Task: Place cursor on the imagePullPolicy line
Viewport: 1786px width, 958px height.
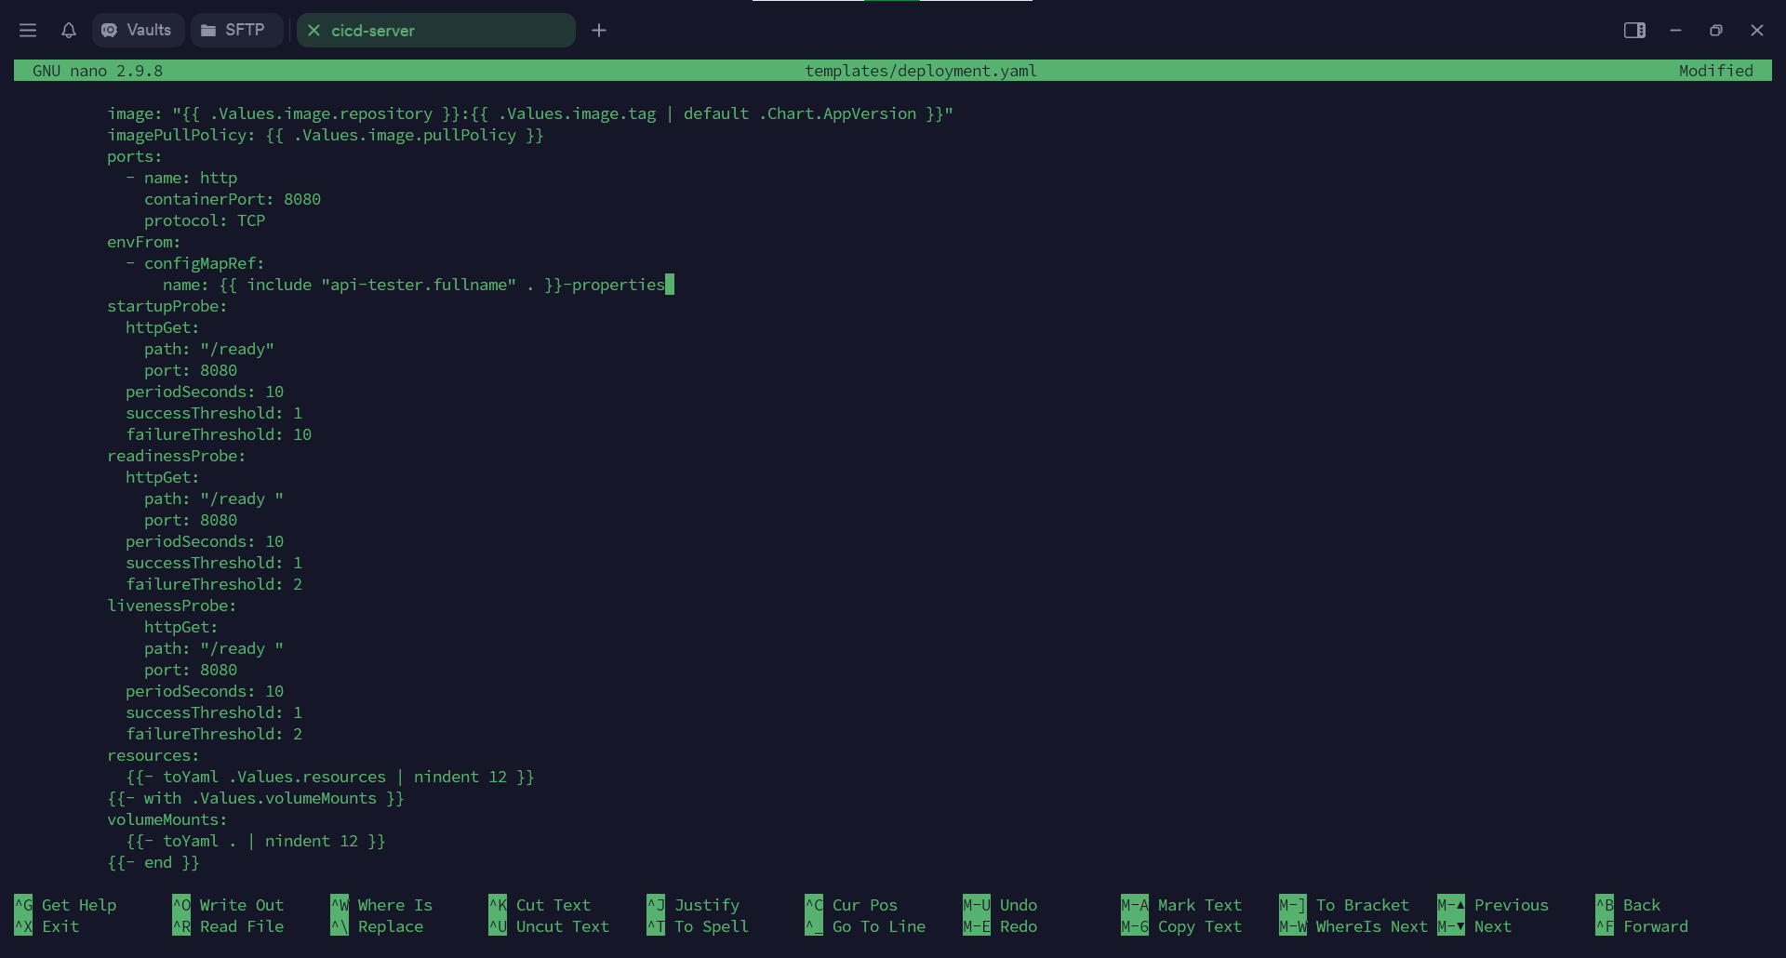Action: (x=326, y=135)
